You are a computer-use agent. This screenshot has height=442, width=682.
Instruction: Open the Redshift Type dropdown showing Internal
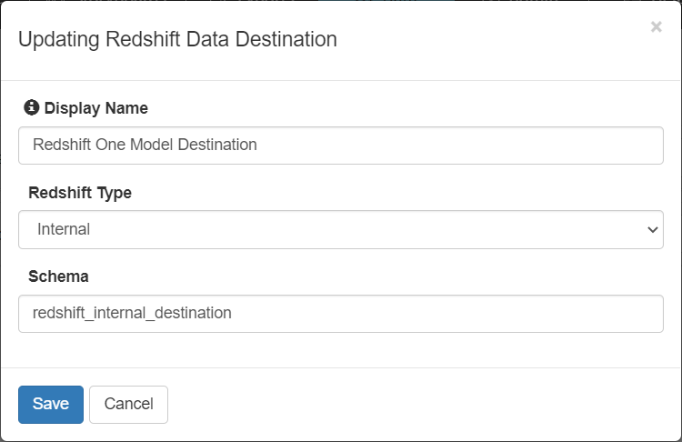[x=340, y=230]
